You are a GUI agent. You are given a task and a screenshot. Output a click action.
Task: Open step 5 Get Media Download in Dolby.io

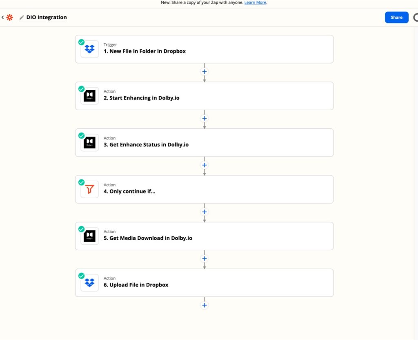tap(204, 236)
